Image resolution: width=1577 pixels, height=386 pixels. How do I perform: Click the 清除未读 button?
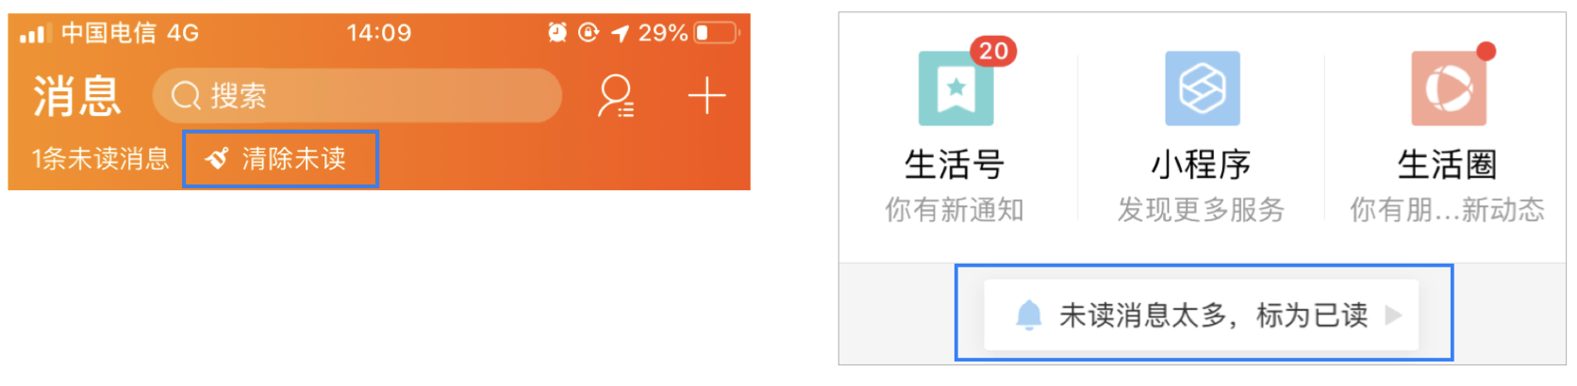point(280,158)
